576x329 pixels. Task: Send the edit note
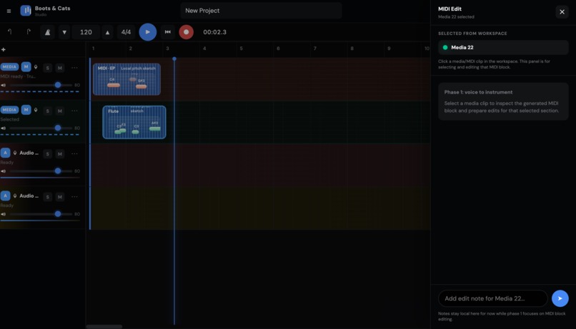point(560,298)
